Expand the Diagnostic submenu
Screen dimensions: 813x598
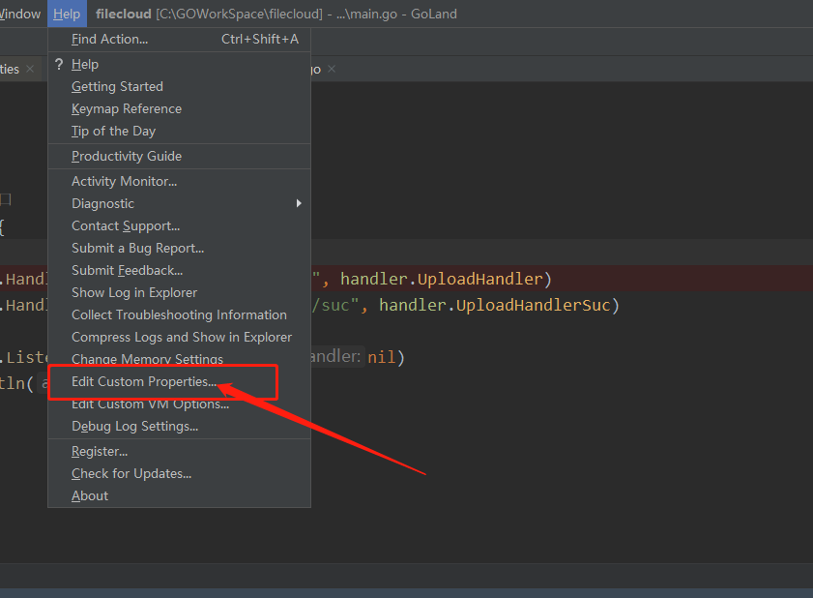[x=180, y=203]
